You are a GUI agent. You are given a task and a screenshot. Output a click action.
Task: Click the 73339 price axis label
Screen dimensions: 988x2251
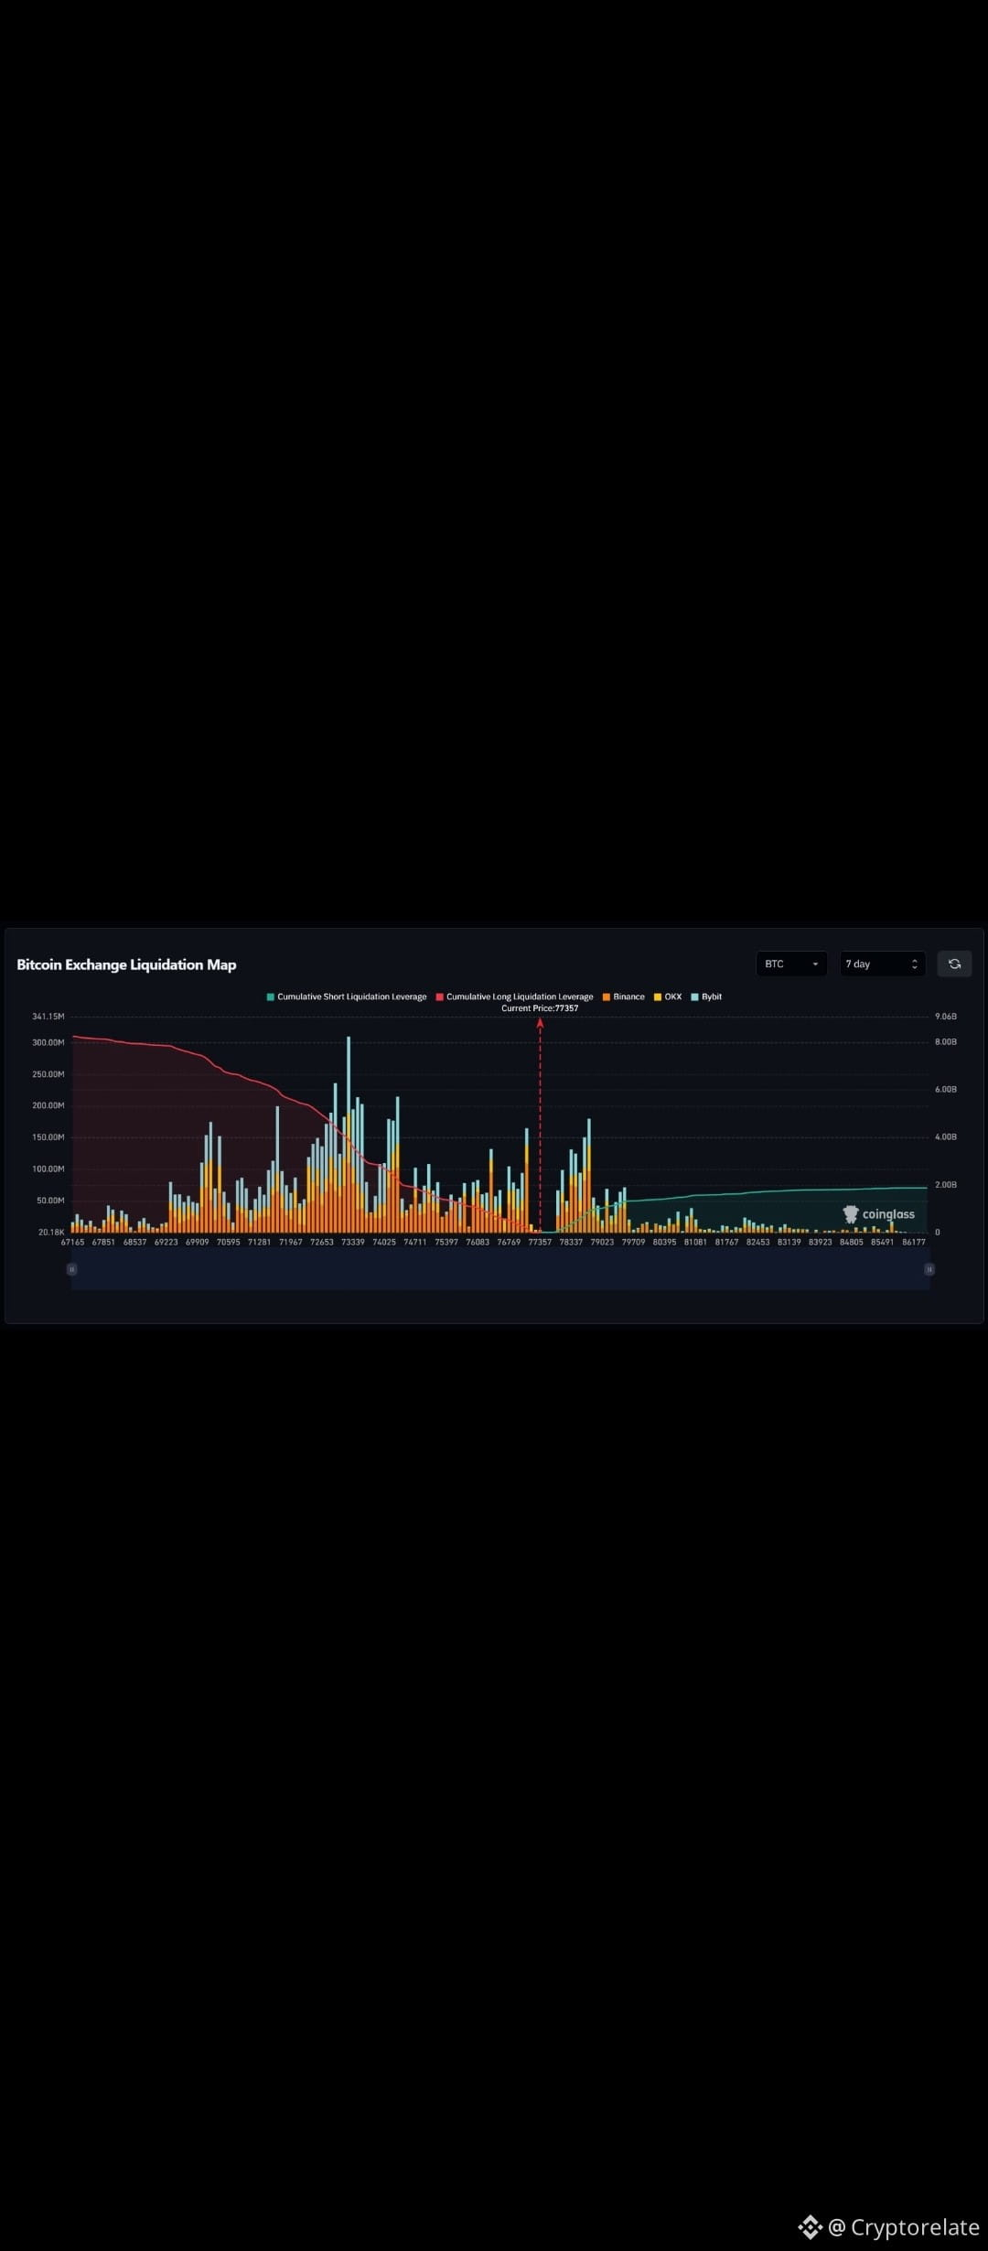click(x=353, y=1243)
